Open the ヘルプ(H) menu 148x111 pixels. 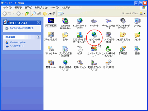[x=66, y=8]
